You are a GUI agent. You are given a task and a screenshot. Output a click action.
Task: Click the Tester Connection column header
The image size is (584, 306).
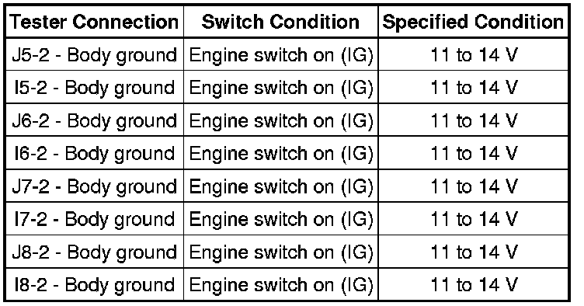coord(95,22)
